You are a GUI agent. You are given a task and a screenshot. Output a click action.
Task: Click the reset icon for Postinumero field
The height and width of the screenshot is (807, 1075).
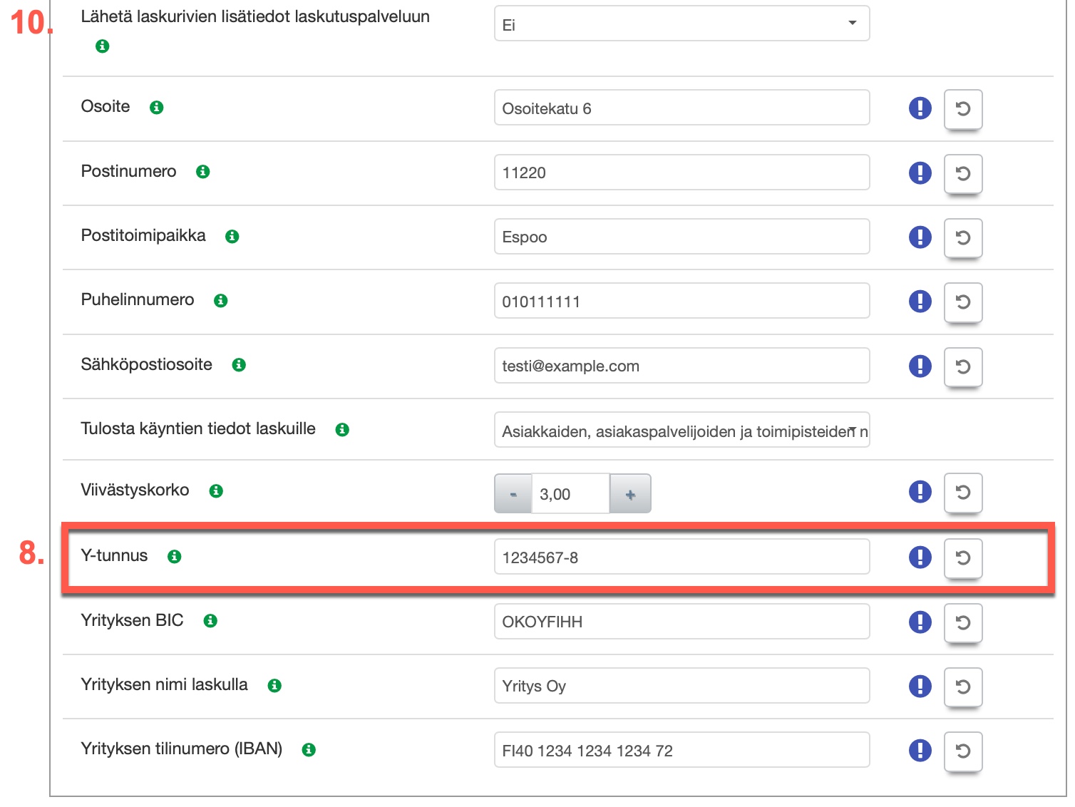click(x=962, y=173)
